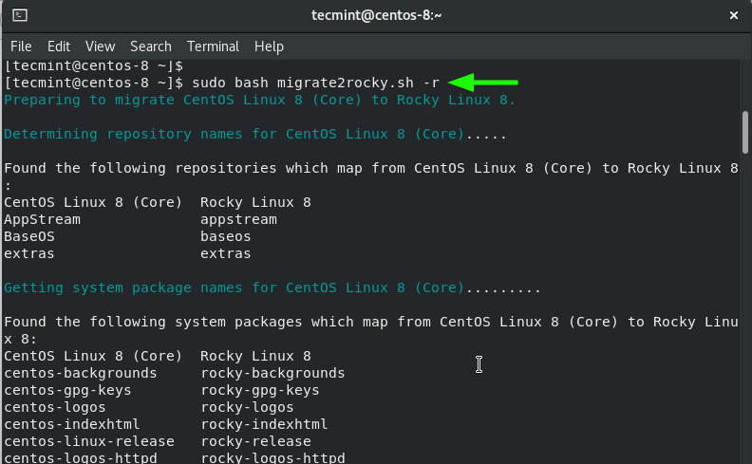
Task: Click the terminal icon in title bar
Action: 20,15
